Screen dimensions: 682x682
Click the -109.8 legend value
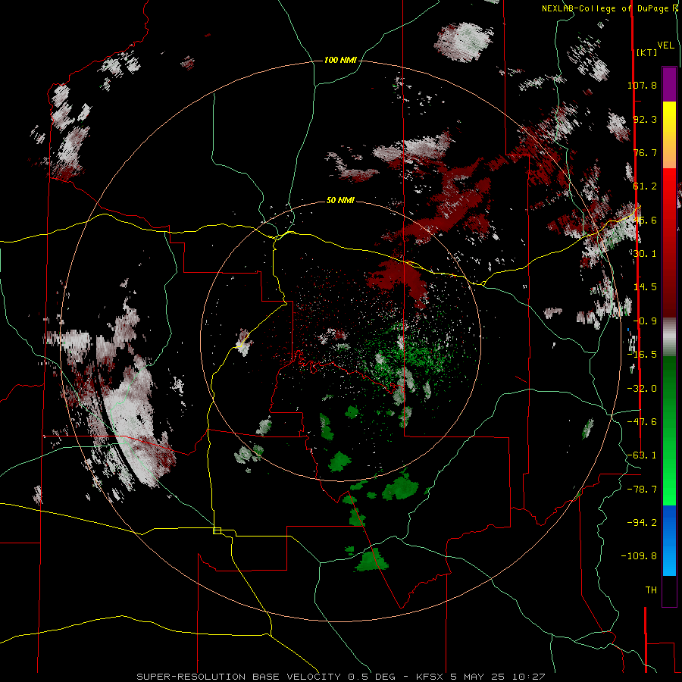639,556
